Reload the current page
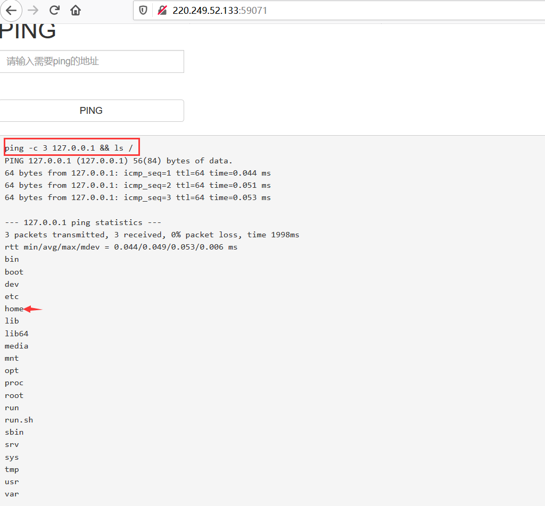The image size is (545, 506). pyautogui.click(x=54, y=10)
